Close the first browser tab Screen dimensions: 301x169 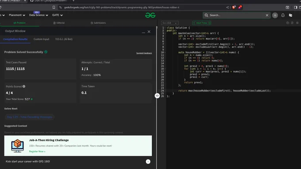[x=25, y=1]
